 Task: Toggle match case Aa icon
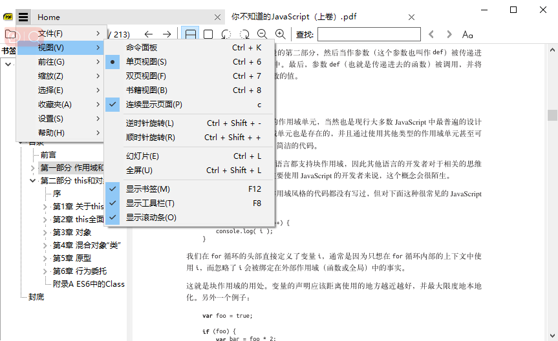pyautogui.click(x=467, y=34)
